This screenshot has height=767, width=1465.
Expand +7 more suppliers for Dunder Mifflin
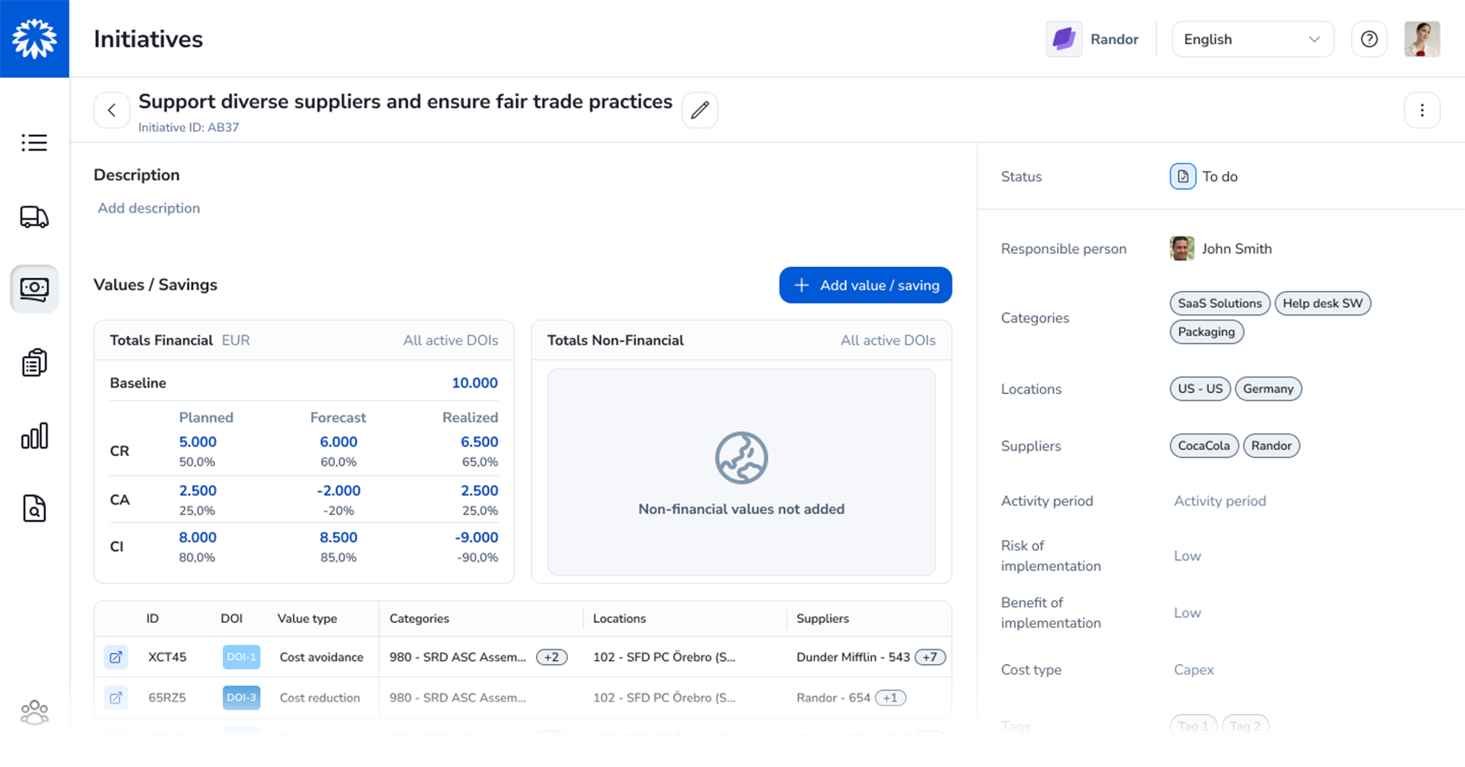coord(930,657)
